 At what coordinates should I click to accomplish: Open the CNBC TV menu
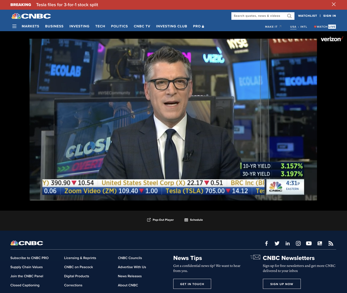(142, 26)
